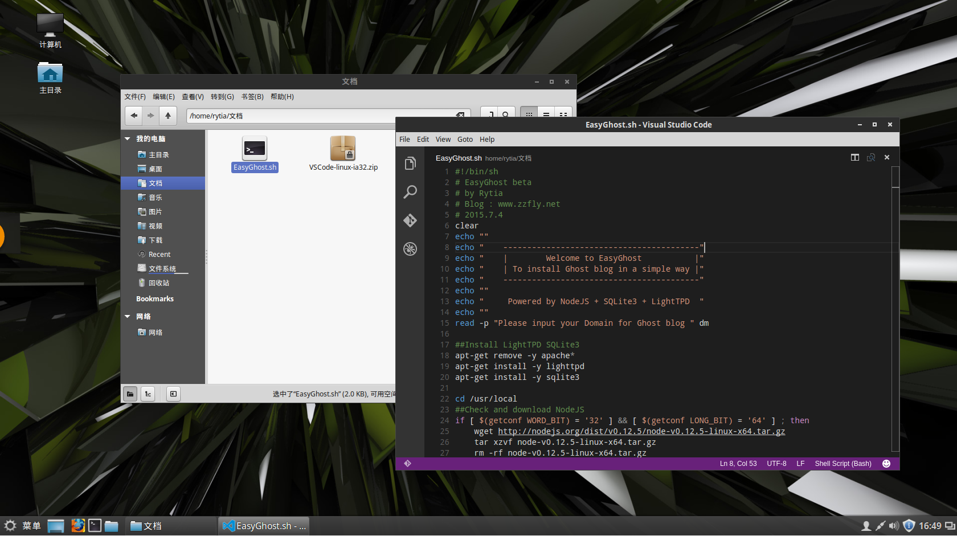Launch terminal from the taskbar
This screenshot has height=536, width=957.
click(95, 526)
